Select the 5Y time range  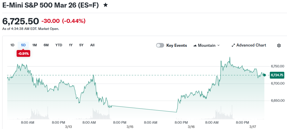81,45
